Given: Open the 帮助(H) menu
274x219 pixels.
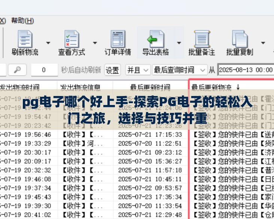Looking at the screenshot, I should (x=22, y=21).
